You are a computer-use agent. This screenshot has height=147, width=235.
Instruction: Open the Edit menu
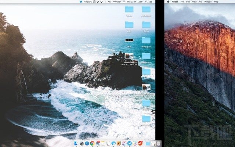pyautogui.click(x=188, y=2)
